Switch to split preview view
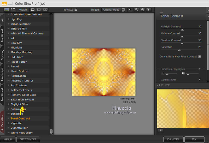Image resolution: width=209 pixels, height=143 pixels. click(39, 10)
